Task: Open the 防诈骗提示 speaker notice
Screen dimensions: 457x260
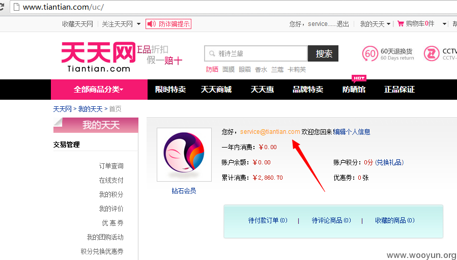Action: tap(168, 24)
